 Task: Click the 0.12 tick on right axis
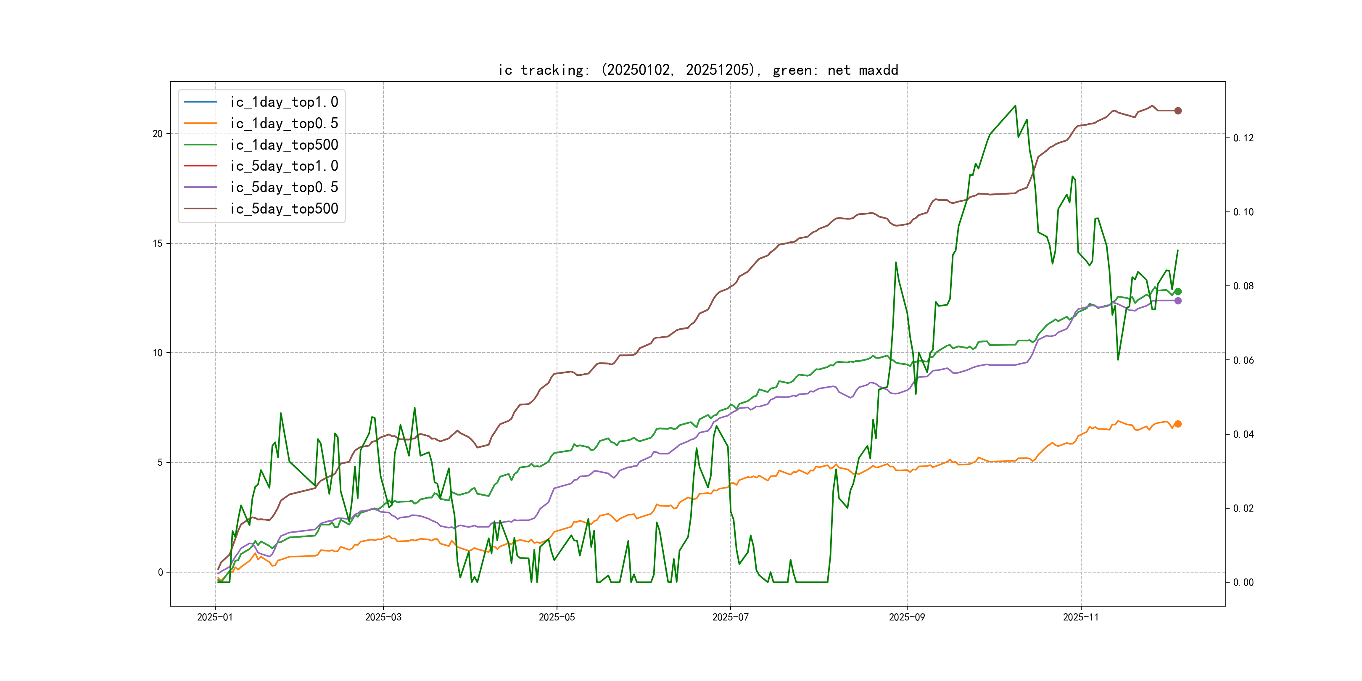point(1243,138)
